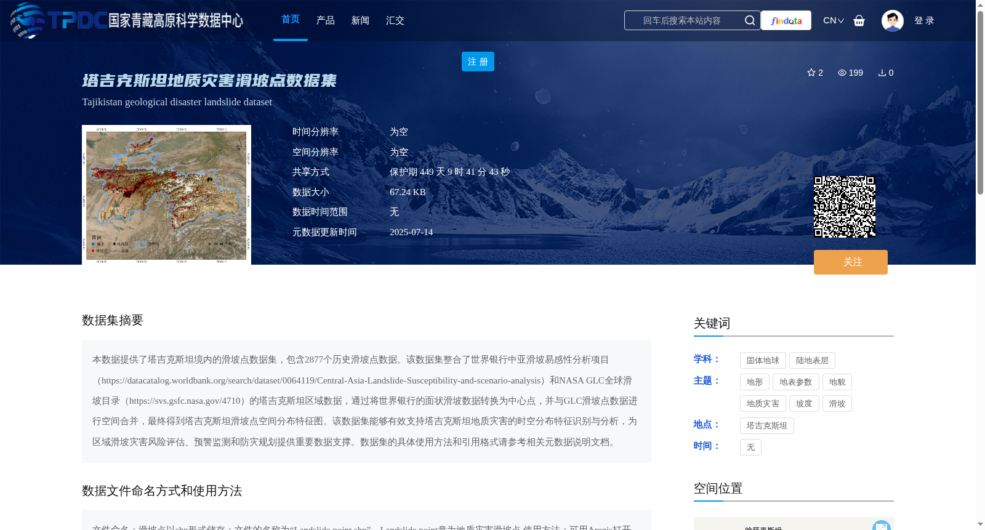Click the 数据文件命名方式和使用方法 heading
This screenshot has height=530, width=985.
pyautogui.click(x=162, y=491)
